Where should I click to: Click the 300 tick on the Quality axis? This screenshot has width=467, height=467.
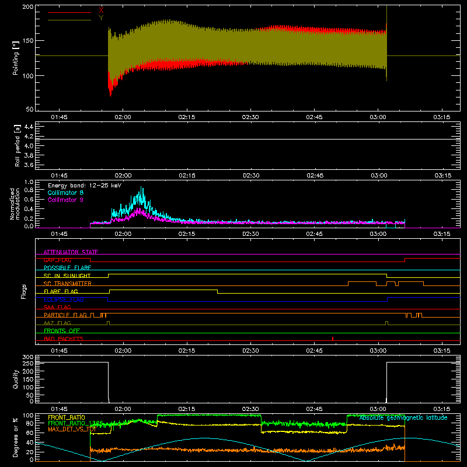28,357
